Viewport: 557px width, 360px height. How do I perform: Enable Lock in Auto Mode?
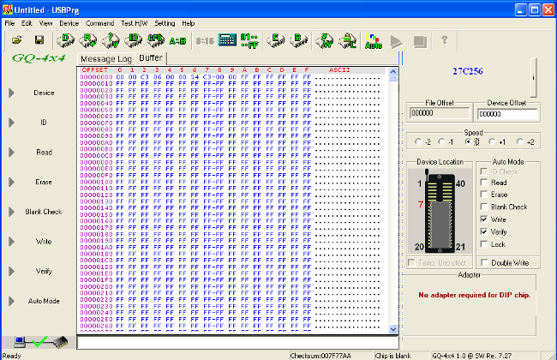tap(484, 243)
